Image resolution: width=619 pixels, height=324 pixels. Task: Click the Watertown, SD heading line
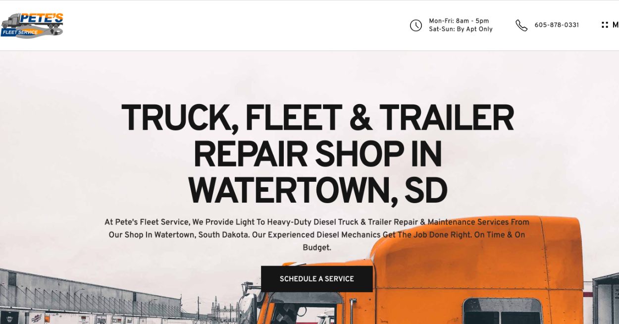[317, 191]
